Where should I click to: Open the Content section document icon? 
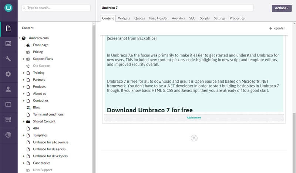pyautogui.click(x=8, y=29)
